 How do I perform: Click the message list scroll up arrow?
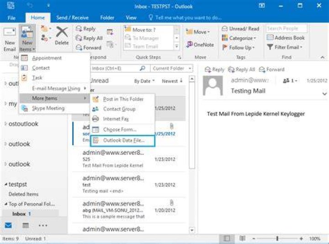click(x=192, y=79)
